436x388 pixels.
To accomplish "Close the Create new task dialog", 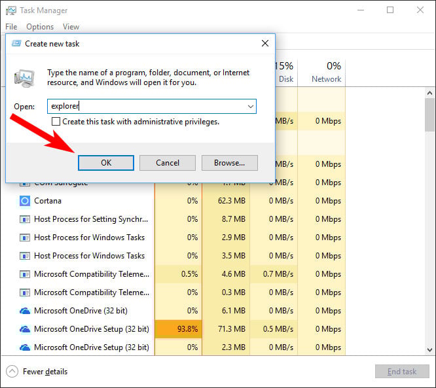I will 265,43.
